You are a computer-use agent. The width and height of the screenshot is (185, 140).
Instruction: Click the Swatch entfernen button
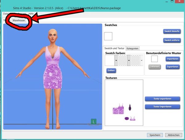[x=172, y=40]
